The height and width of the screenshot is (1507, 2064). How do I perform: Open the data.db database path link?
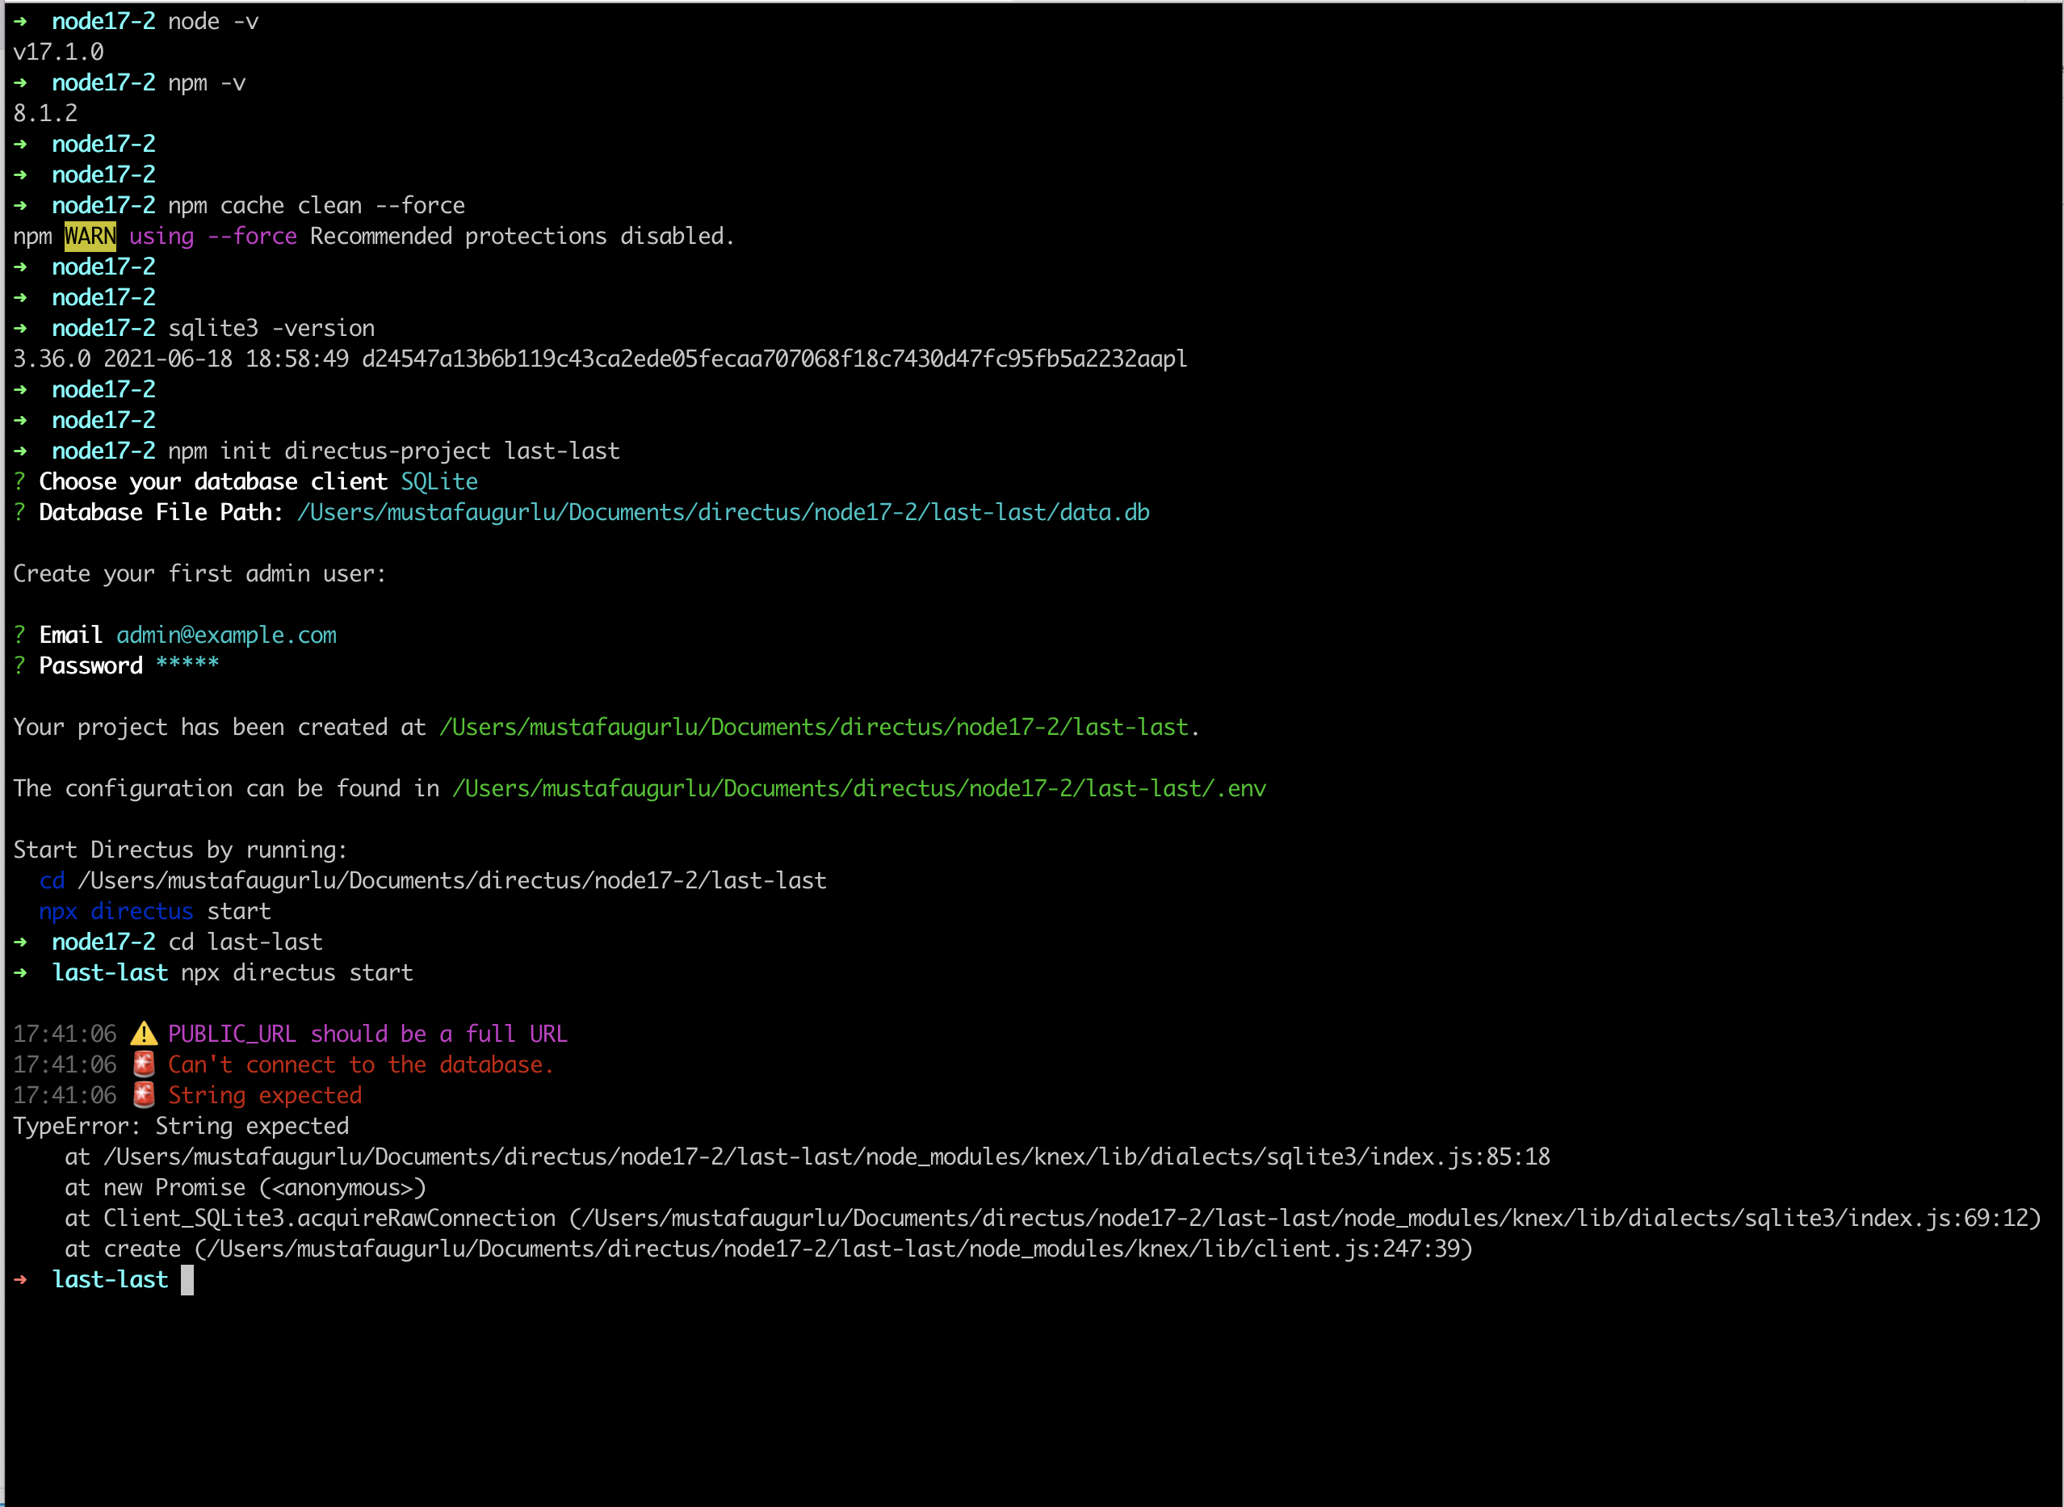[x=721, y=512]
